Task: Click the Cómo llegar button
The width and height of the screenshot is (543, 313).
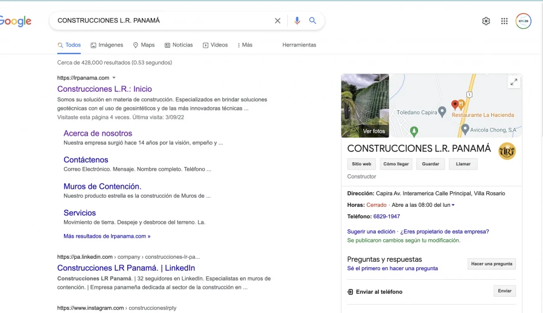Action: point(396,164)
